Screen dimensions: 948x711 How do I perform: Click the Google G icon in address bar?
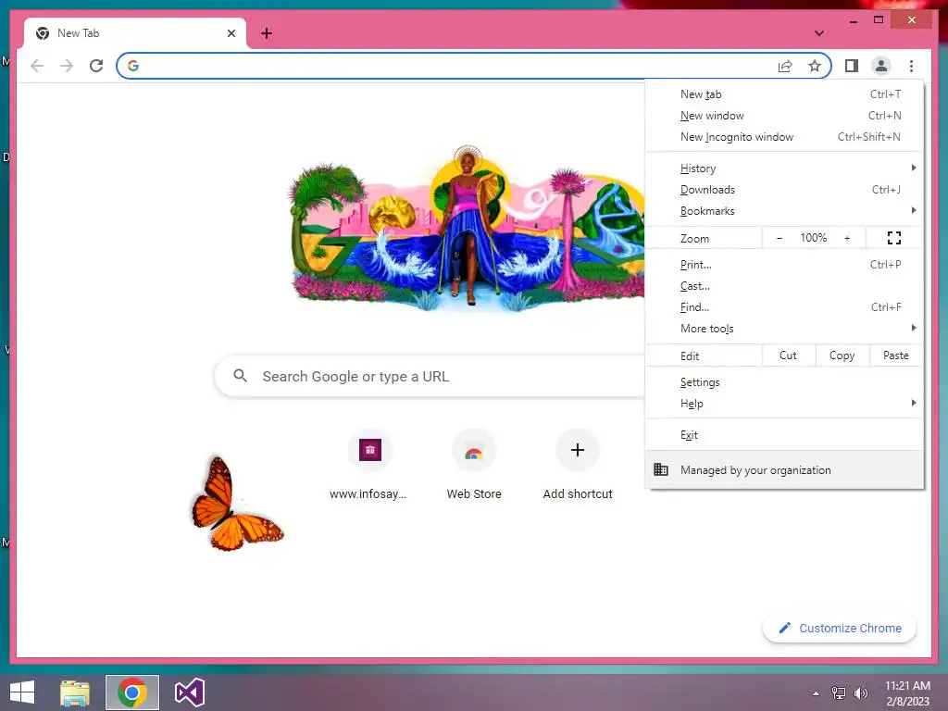point(133,66)
